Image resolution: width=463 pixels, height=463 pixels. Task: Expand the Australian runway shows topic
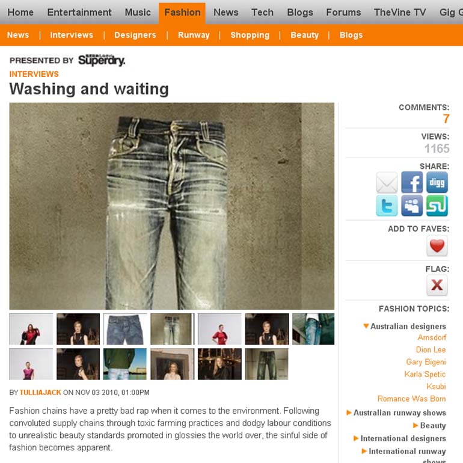(x=396, y=412)
